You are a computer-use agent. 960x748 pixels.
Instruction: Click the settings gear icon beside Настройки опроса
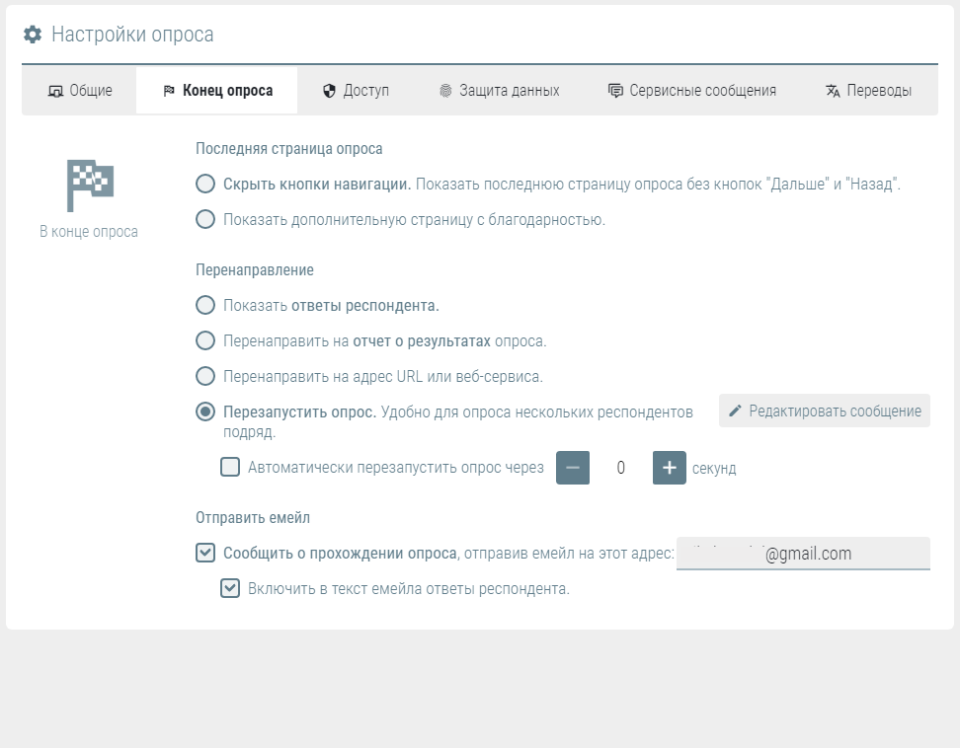click(33, 35)
